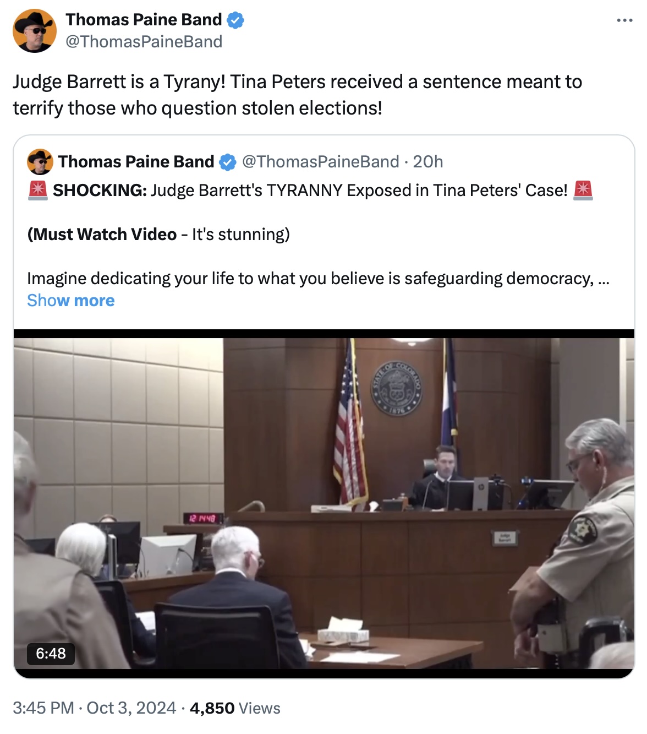Click the right red siren emoji after Case!
647x734 pixels.
(x=583, y=190)
